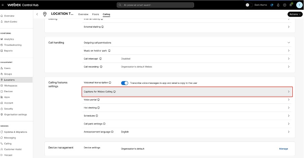Expand the Call park settings row
Viewport: 304px width, 158px height.
coord(289,124)
